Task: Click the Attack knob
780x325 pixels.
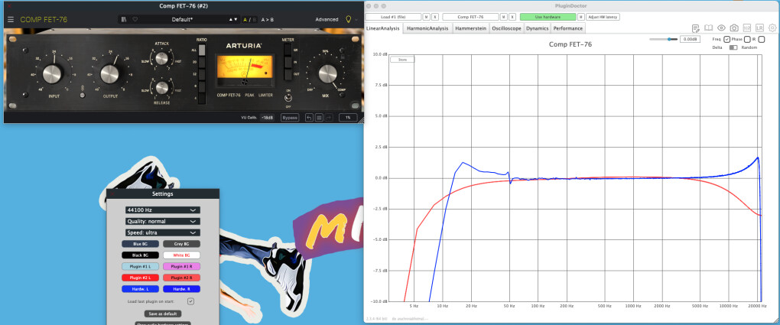Action: 161,59
